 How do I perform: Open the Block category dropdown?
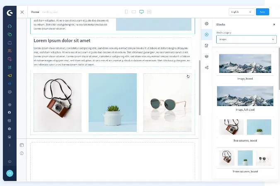(246, 39)
